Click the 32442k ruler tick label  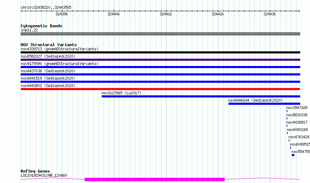(218, 14)
